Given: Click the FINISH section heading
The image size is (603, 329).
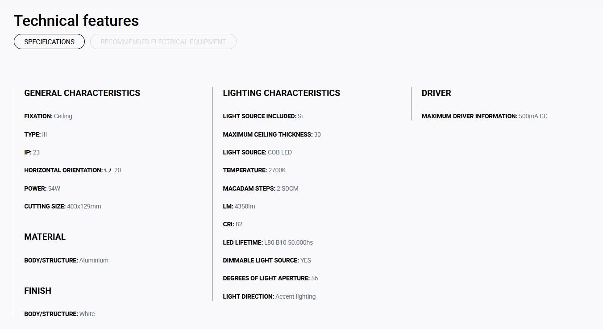Looking at the screenshot, I should click(37, 291).
